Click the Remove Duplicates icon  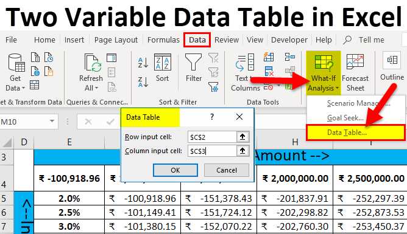(269, 71)
